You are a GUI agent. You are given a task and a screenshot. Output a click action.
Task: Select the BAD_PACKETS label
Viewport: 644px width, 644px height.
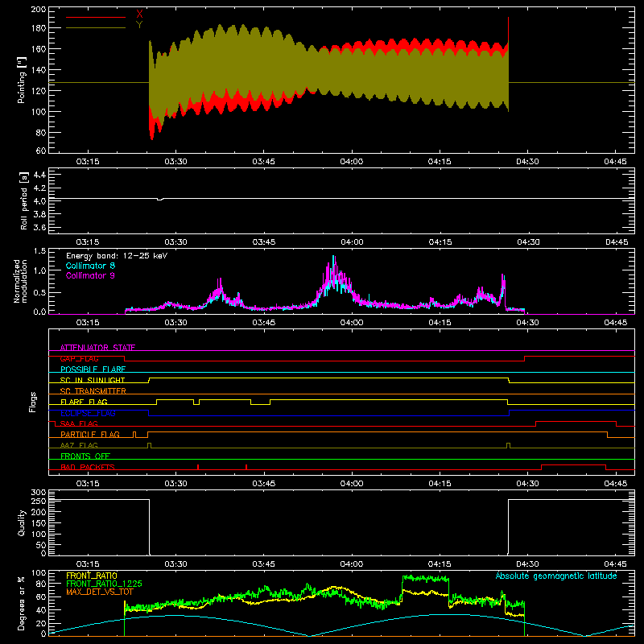tap(88, 467)
